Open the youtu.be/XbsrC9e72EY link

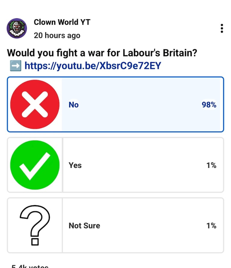(x=93, y=65)
